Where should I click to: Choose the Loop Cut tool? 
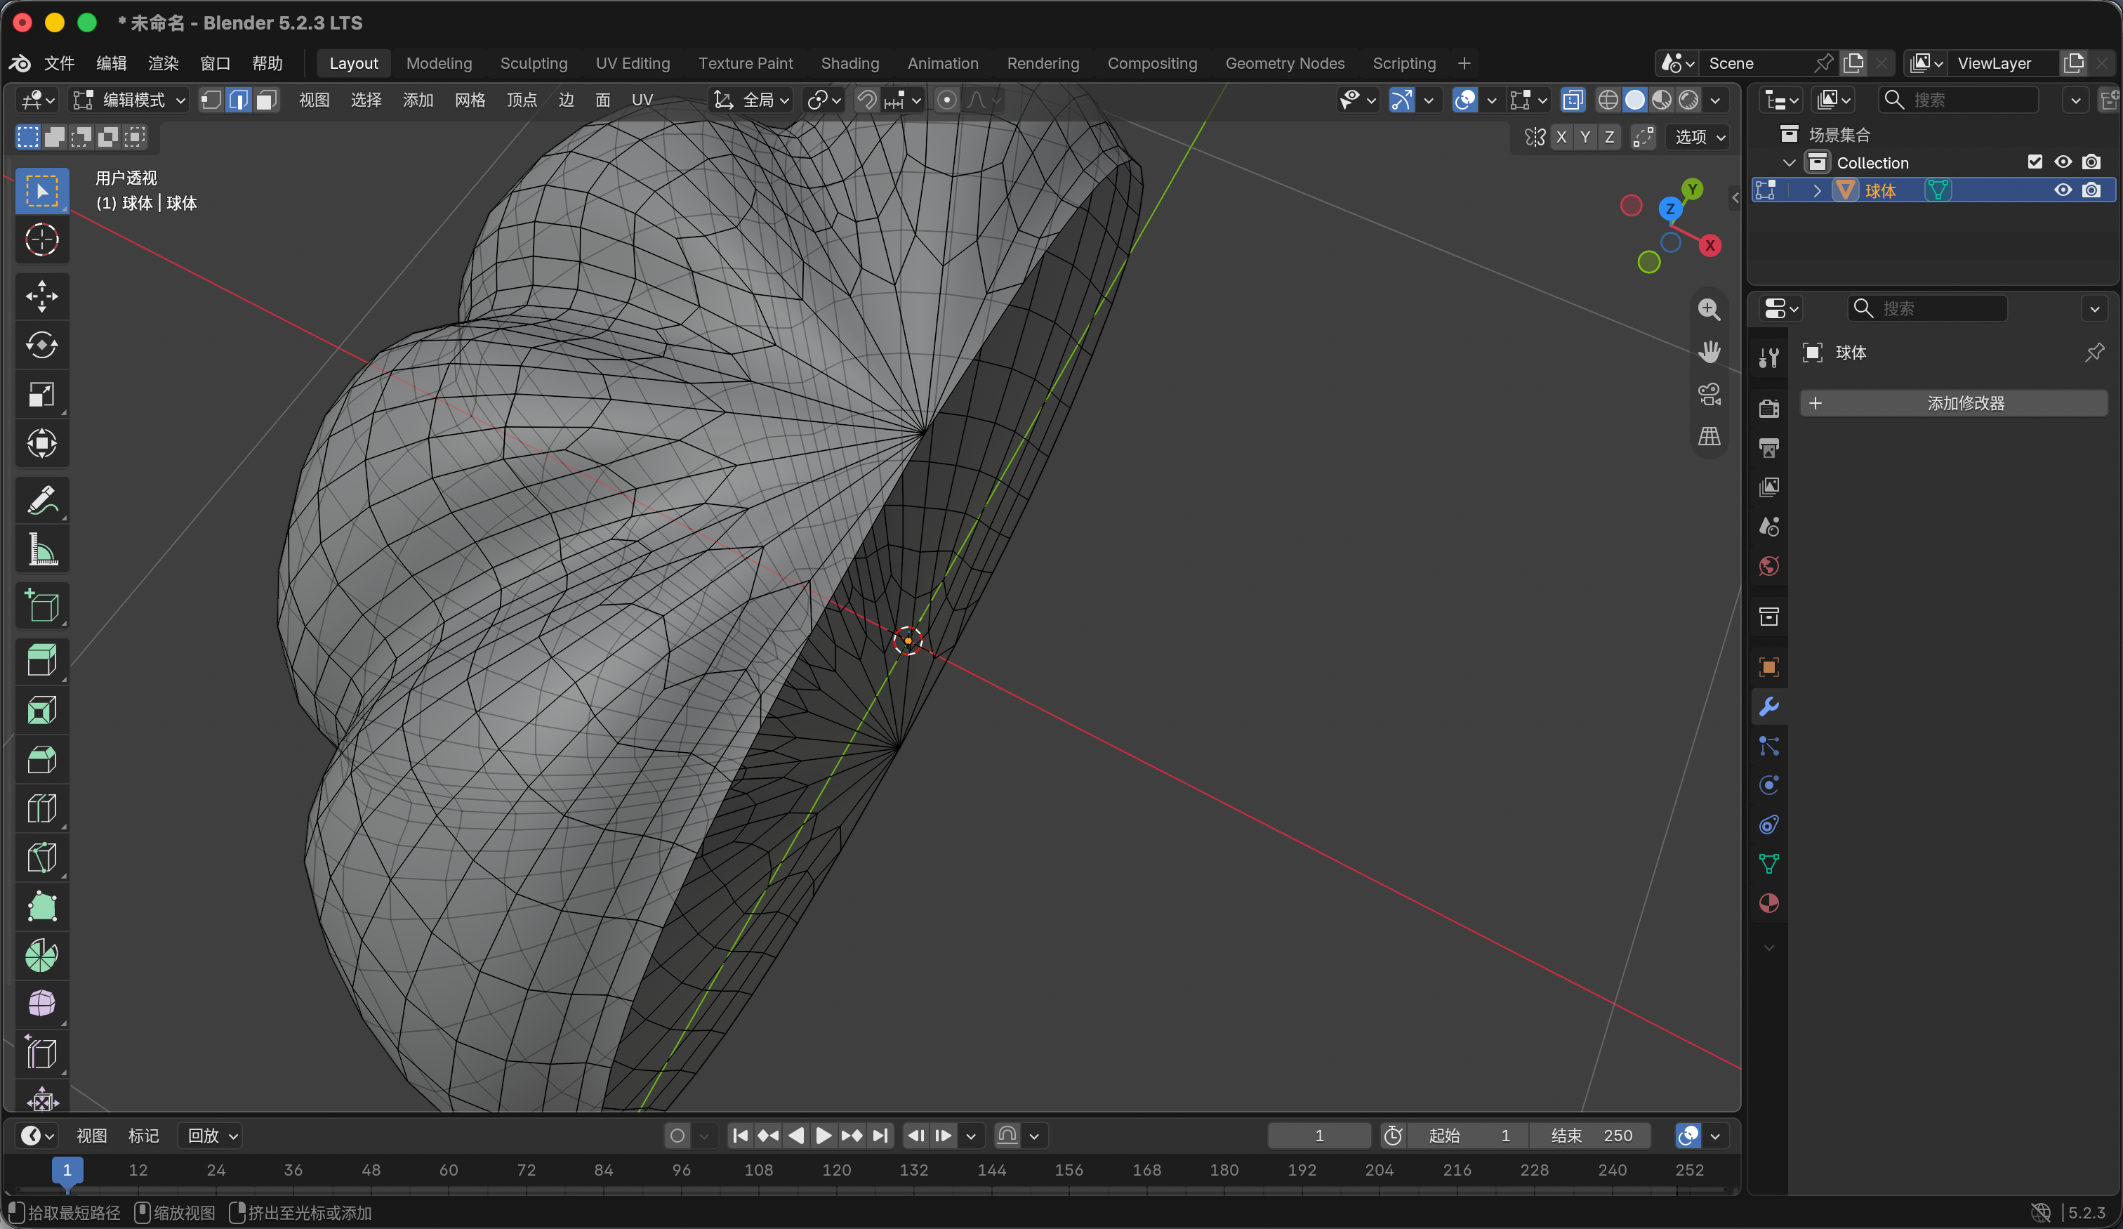pyautogui.click(x=41, y=808)
